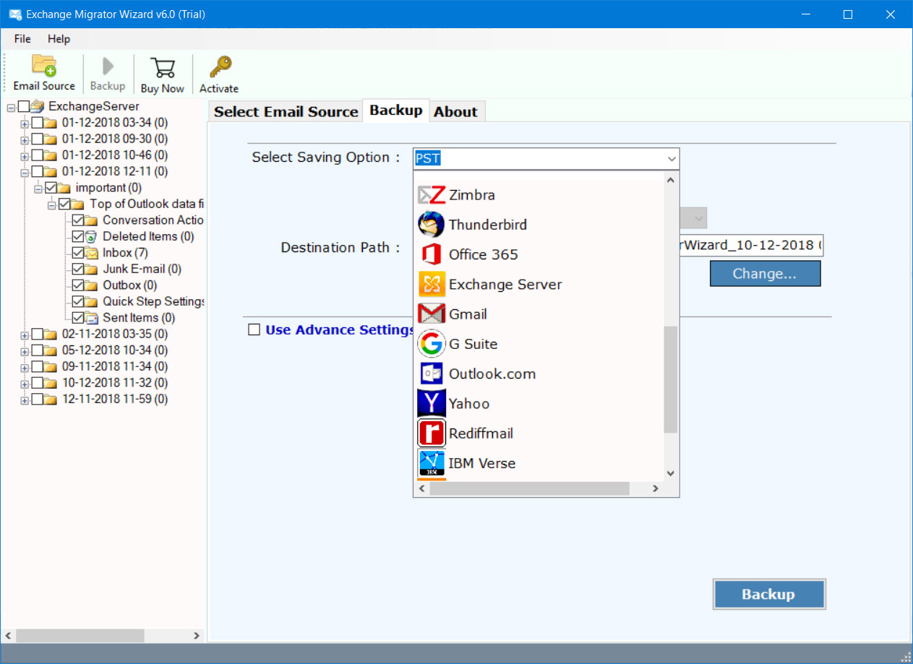Uncheck the important folder checkbox
This screenshot has height=664, width=913.
coord(51,188)
